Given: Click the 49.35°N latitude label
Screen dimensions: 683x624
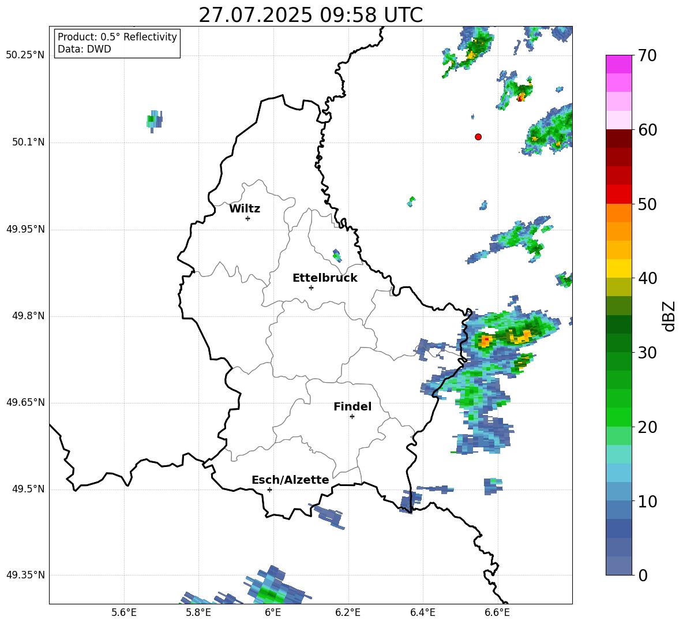Looking at the screenshot, I should pyautogui.click(x=25, y=575).
